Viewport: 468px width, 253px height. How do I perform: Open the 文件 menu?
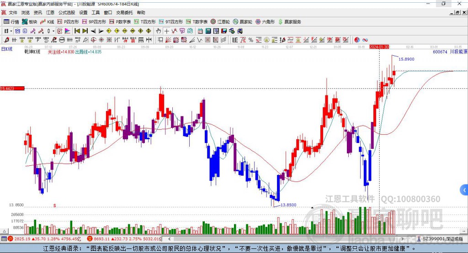click(13, 12)
